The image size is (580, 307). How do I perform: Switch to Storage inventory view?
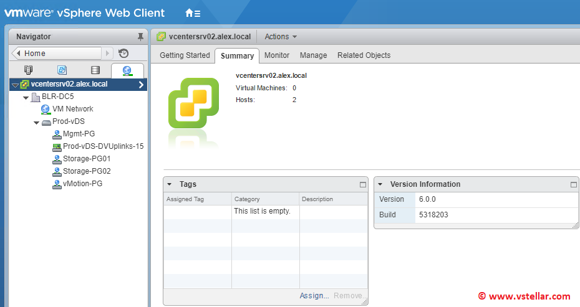pyautogui.click(x=95, y=70)
